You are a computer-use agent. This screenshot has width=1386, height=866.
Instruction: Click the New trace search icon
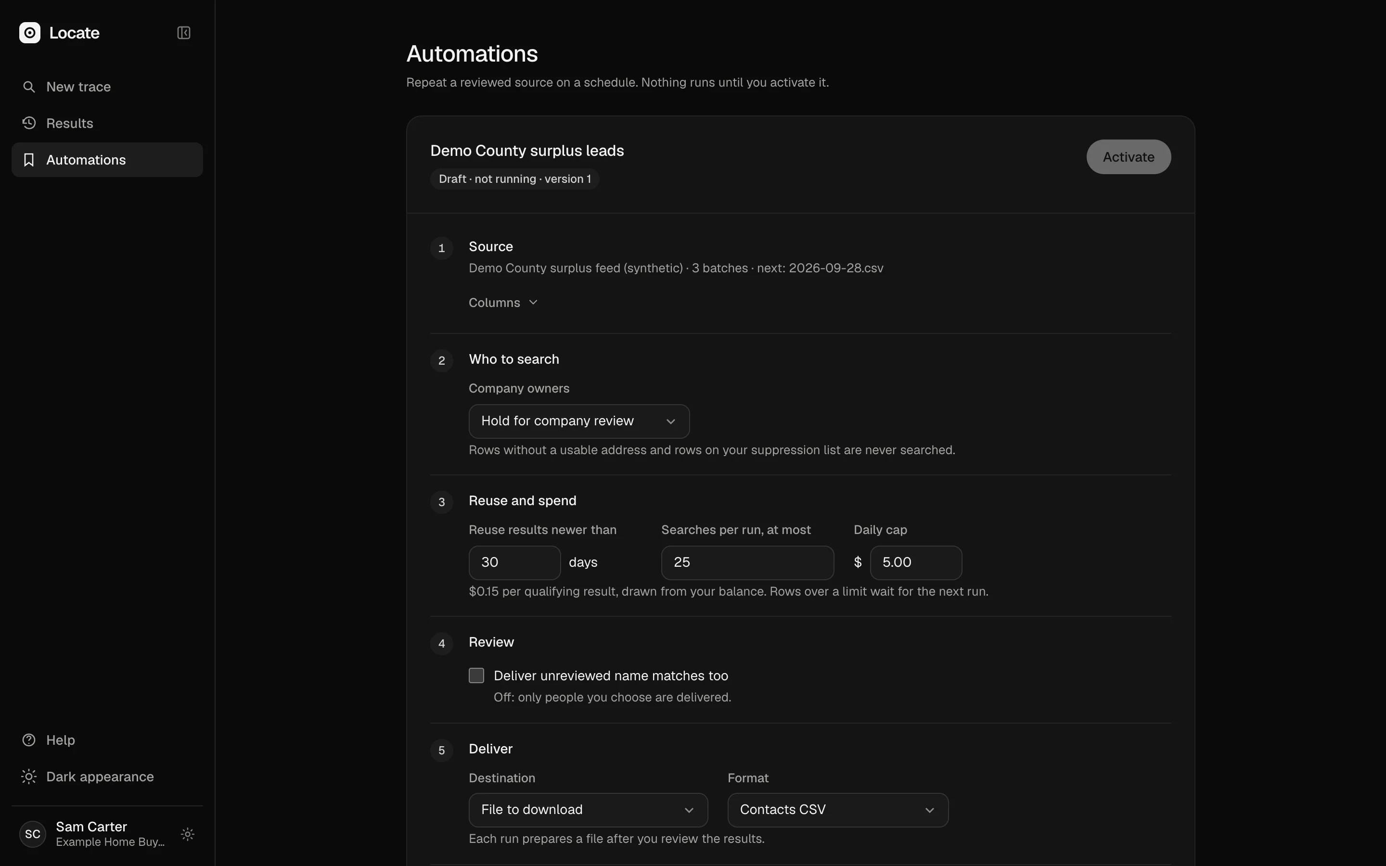(x=29, y=87)
